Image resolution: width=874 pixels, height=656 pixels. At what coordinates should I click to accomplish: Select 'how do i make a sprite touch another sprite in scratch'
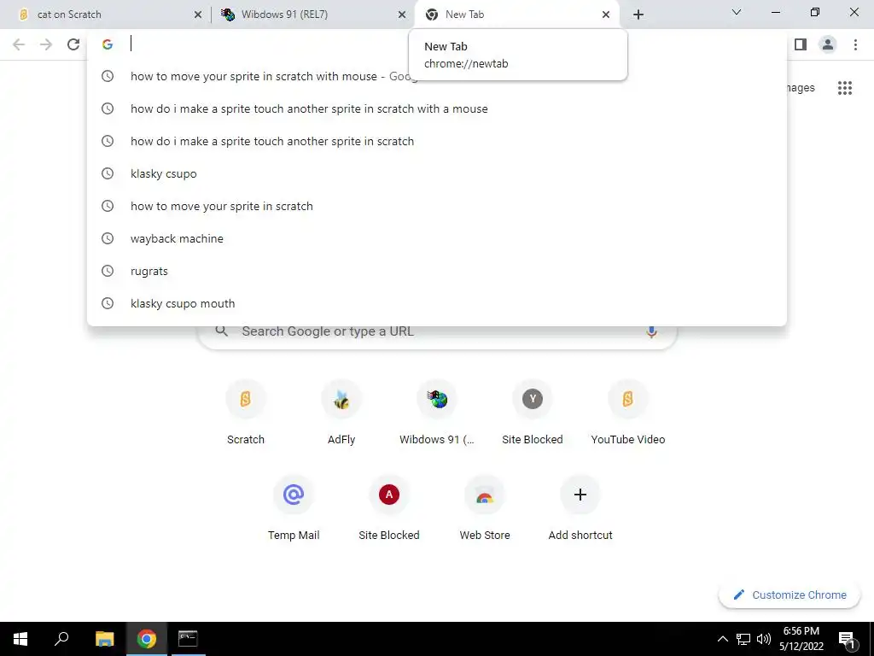tap(437, 141)
